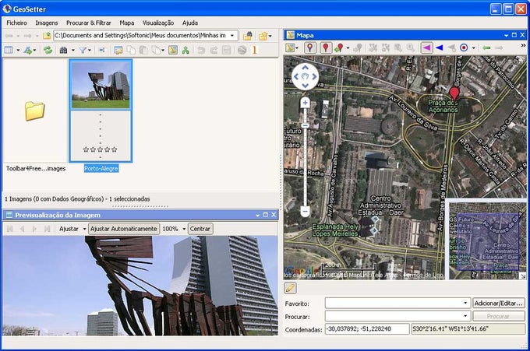Select the Porto-Alegre image thumbnail
Viewport: 530px width, 351px height.
101,84
